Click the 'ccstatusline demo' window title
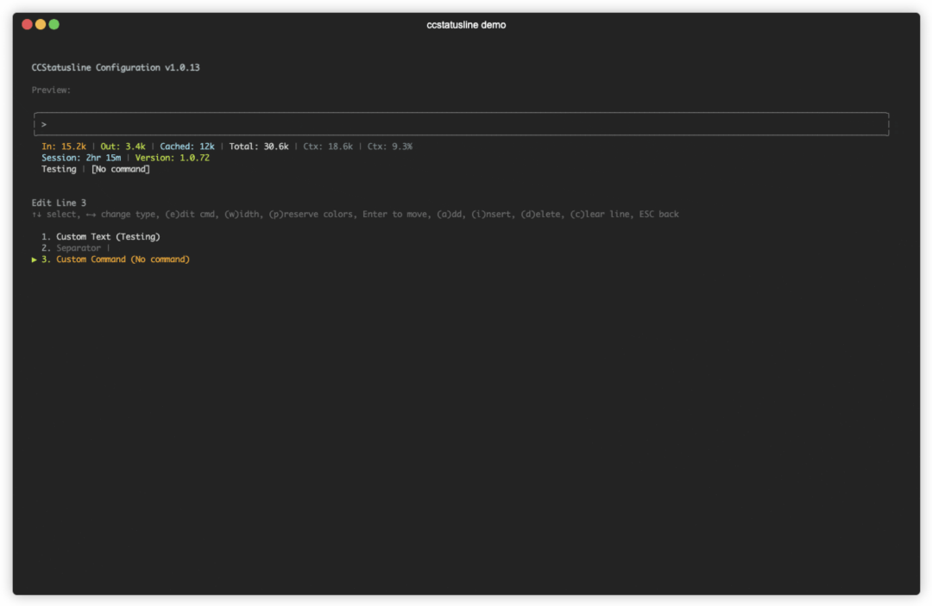This screenshot has height=606, width=932. (x=466, y=25)
